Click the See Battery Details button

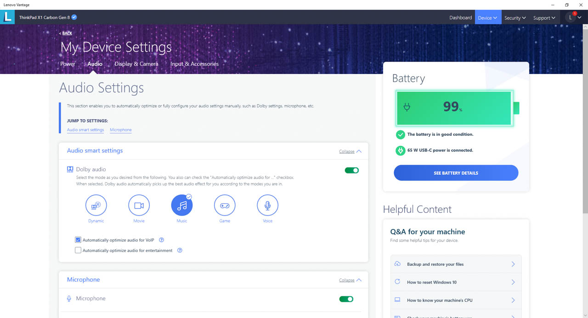[456, 173]
